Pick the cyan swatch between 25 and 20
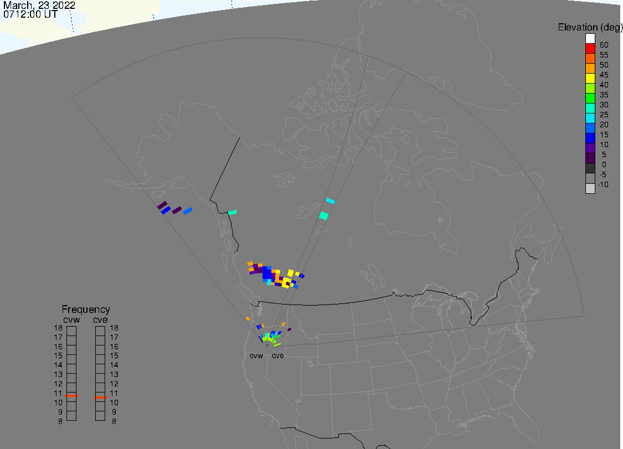623x449 pixels. (x=590, y=118)
